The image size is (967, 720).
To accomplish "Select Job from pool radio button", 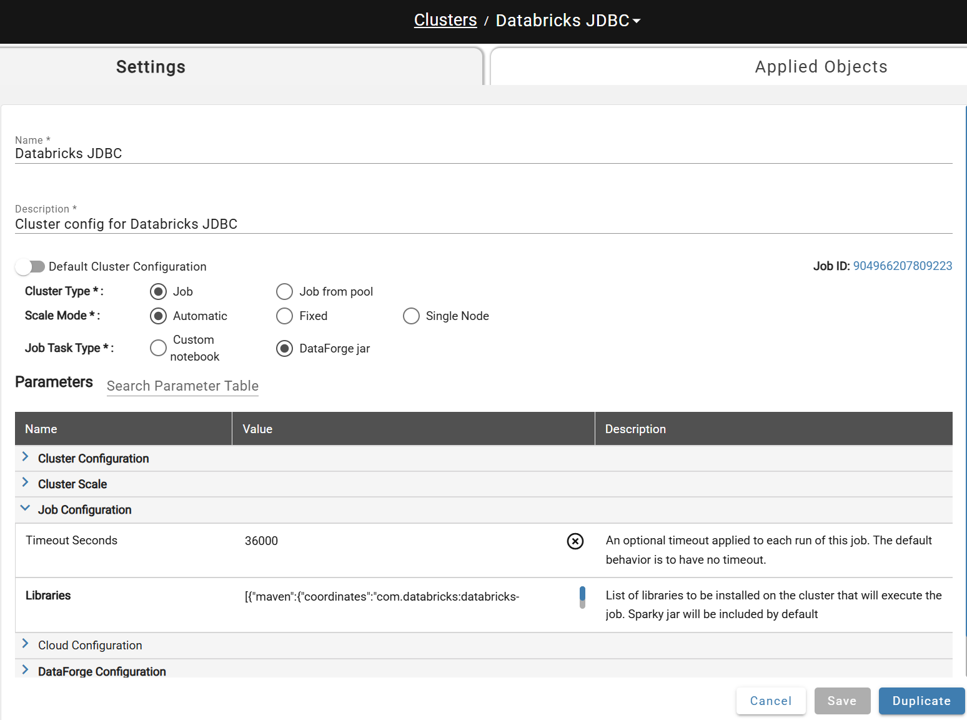I will (x=284, y=292).
